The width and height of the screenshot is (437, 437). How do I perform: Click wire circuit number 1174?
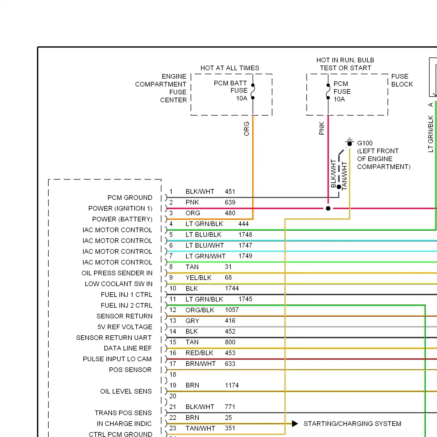click(x=232, y=385)
